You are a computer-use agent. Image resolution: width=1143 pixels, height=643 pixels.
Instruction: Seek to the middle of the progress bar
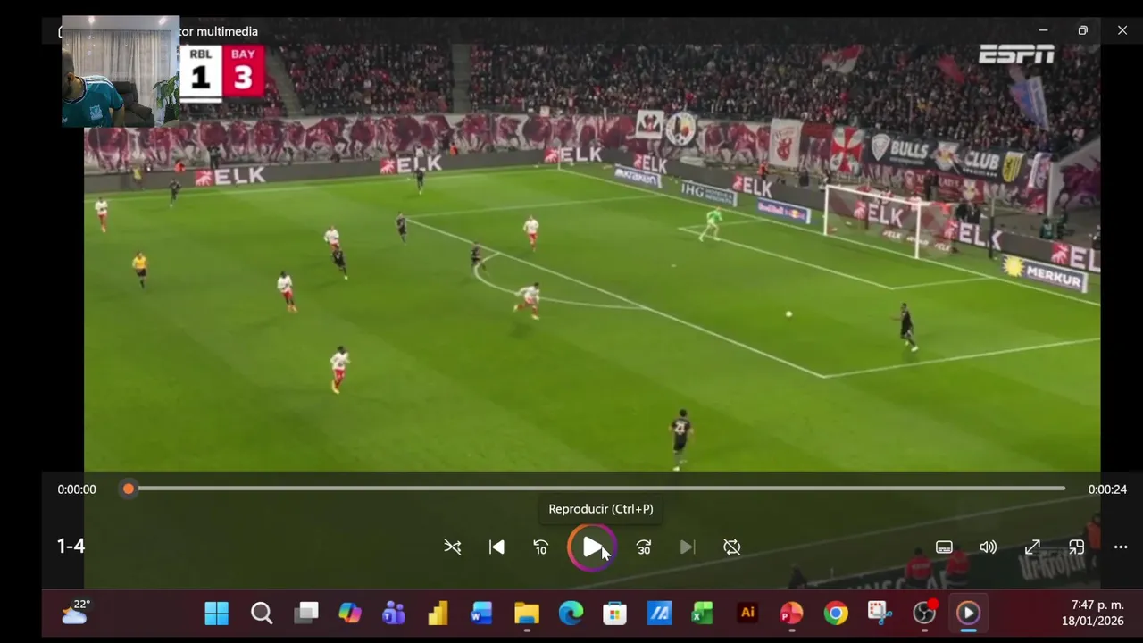597,489
